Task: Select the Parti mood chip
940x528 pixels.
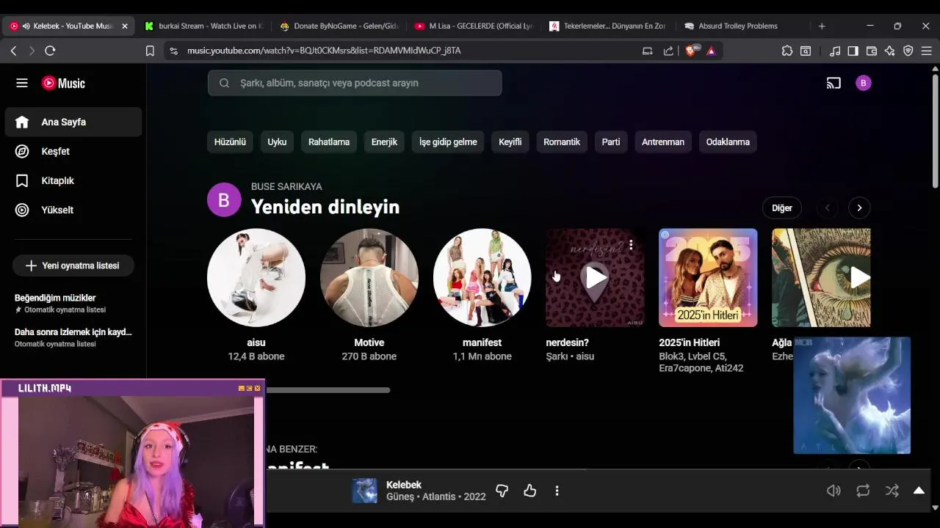Action: 611,142
